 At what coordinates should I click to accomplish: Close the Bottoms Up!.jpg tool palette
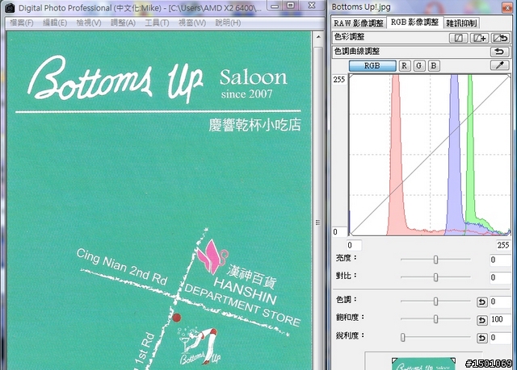tap(508, 7)
